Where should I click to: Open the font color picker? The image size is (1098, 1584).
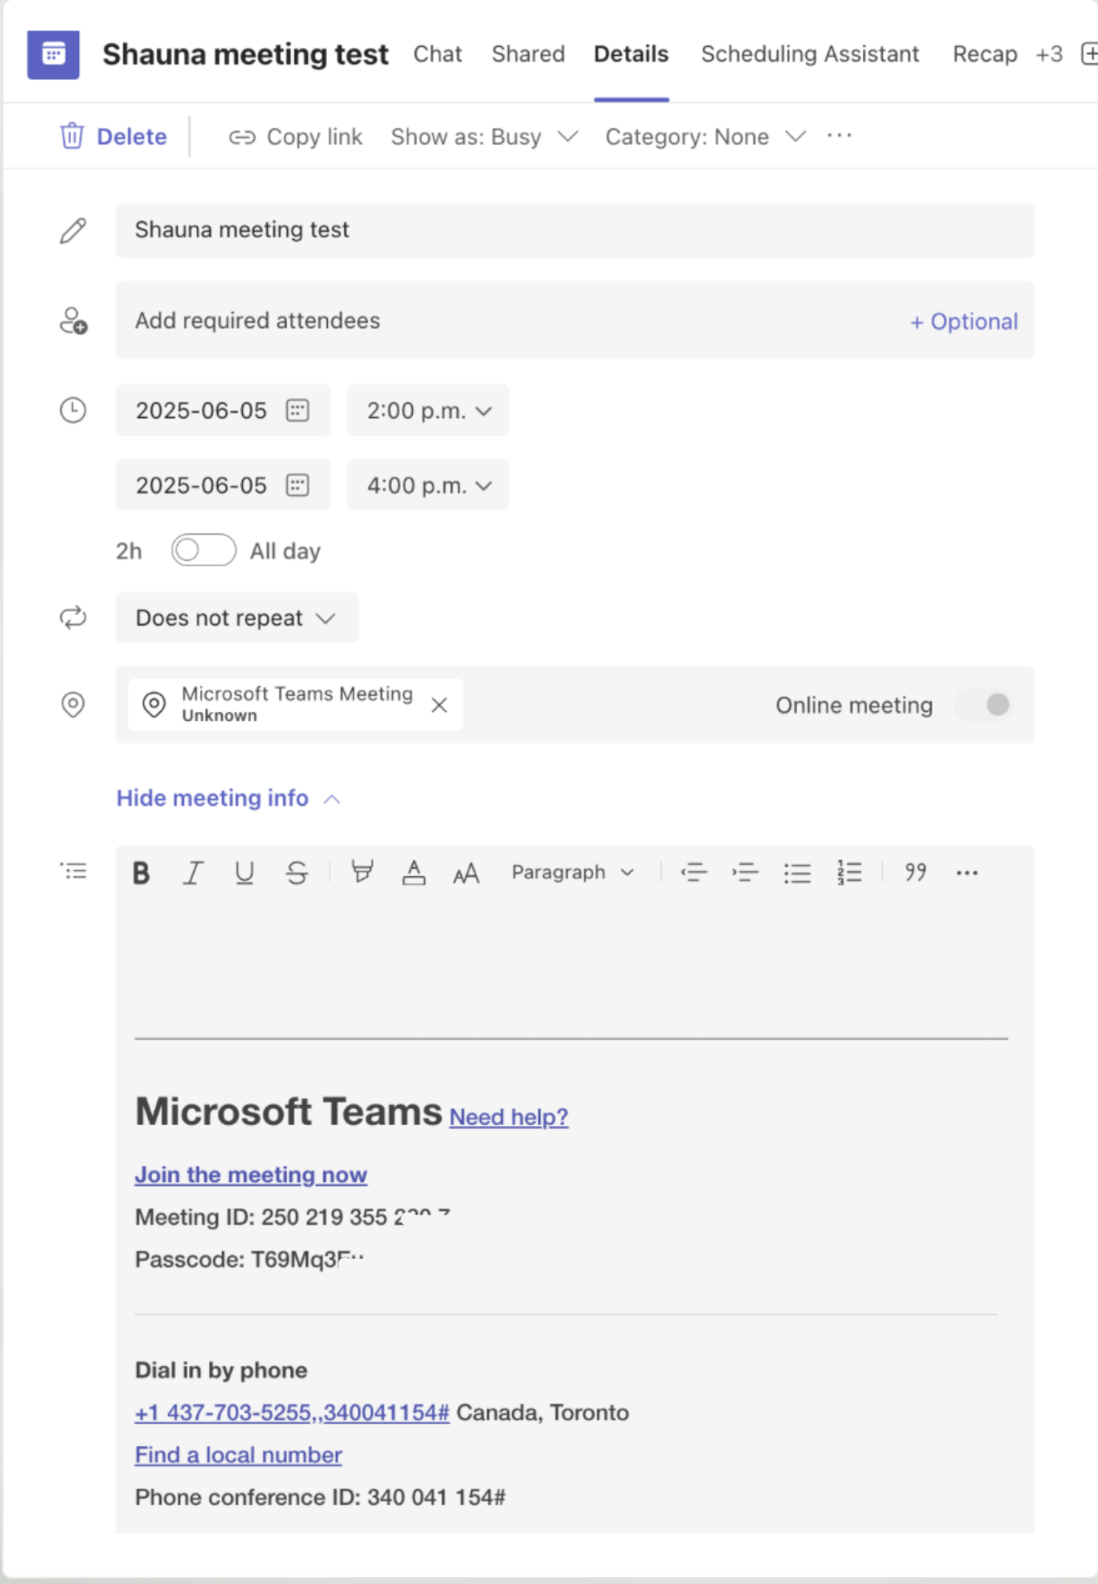414,873
